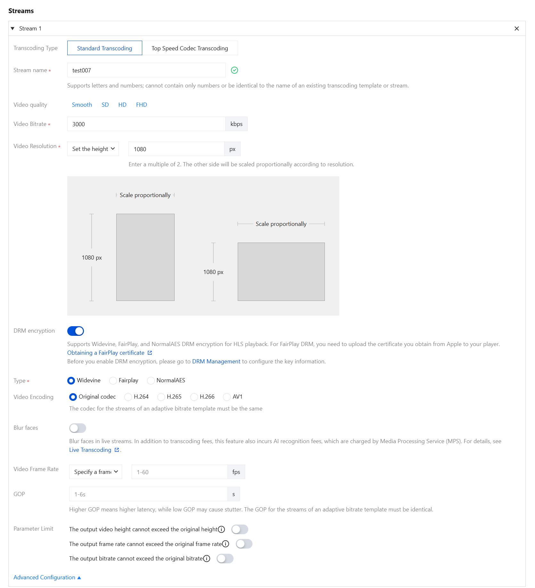
Task: Collapse the Stream 1 section triangle
Action: tap(12, 29)
